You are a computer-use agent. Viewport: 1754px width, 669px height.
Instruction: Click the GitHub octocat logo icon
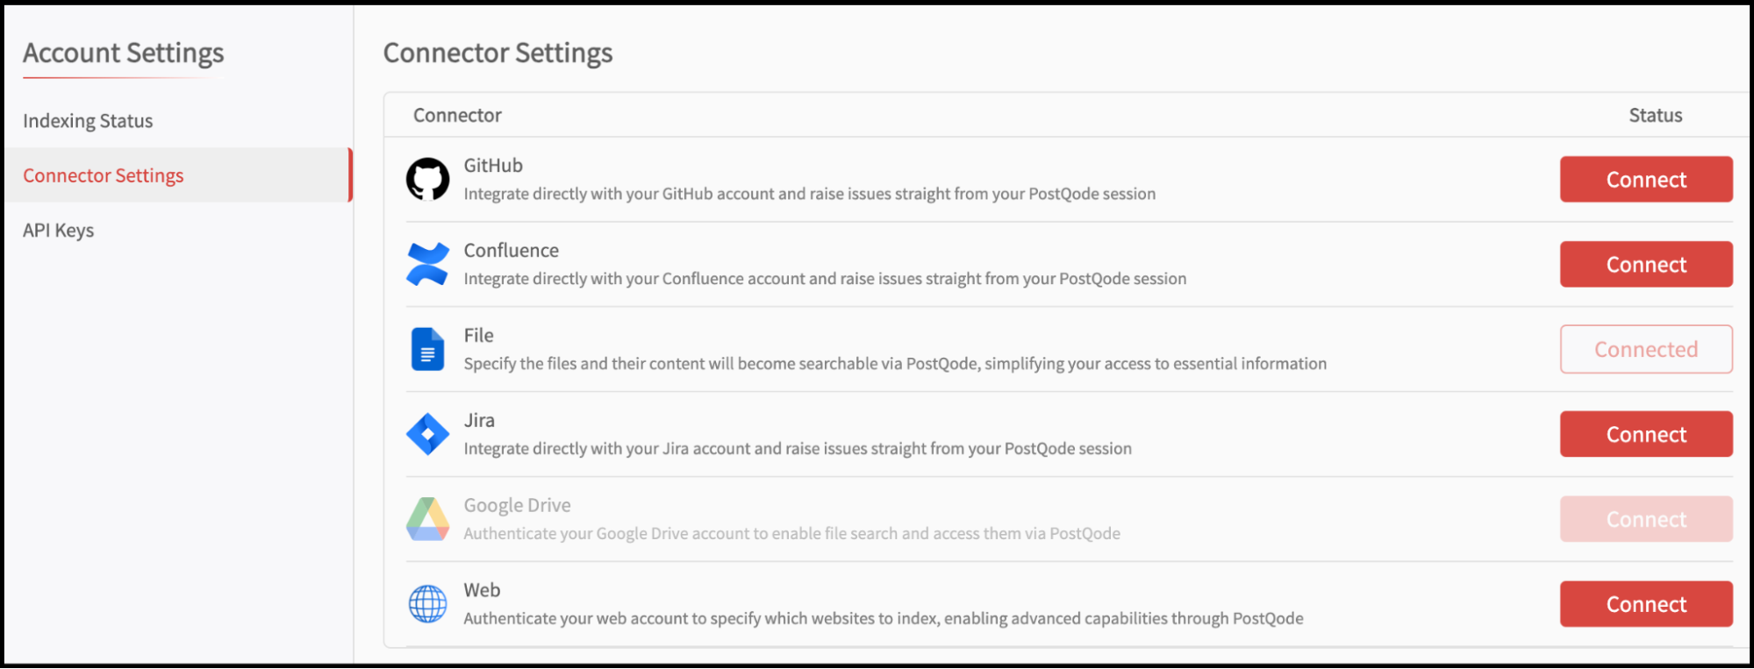[x=427, y=179]
